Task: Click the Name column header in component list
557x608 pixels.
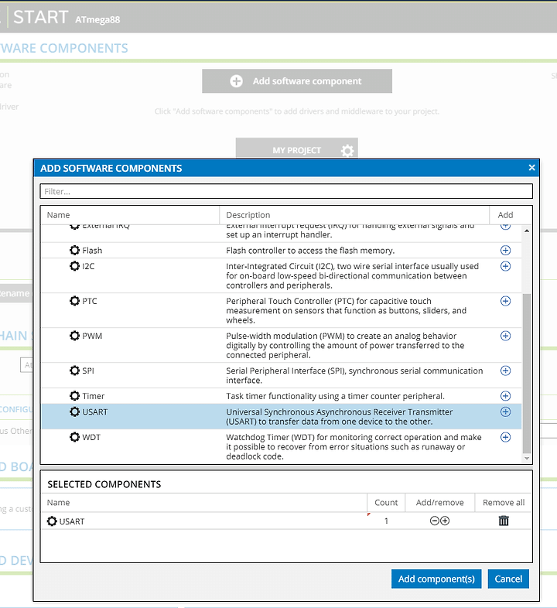Action: pyautogui.click(x=58, y=215)
